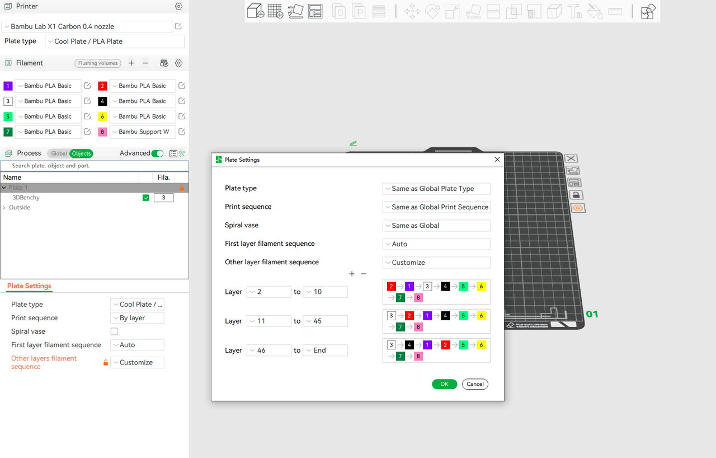Viewport: 716px width, 458px height.
Task: Expand the Outside tree node
Action: (x=4, y=208)
